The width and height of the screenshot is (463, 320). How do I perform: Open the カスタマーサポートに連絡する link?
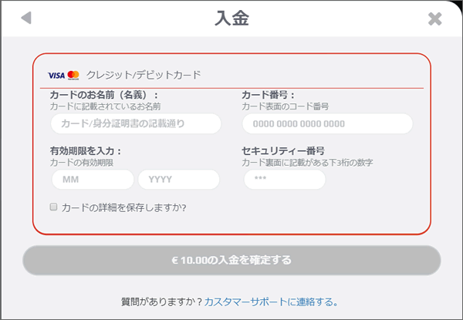coord(271,302)
